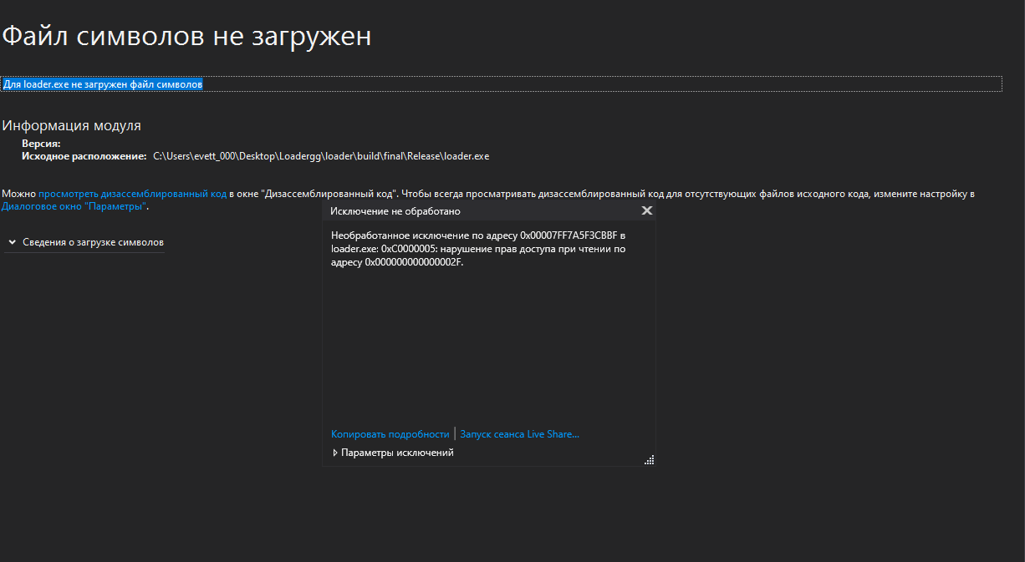
Task: Click read address 0x000000000000002F text
Action: [x=413, y=262]
